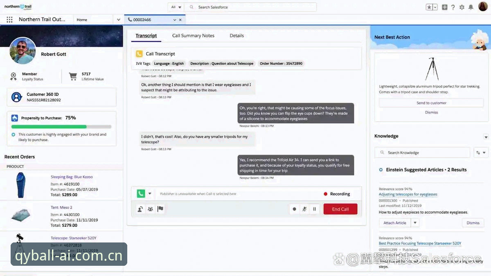The height and width of the screenshot is (276, 491).
Task: Click the Order Number : 35472890 tag
Action: point(281,63)
